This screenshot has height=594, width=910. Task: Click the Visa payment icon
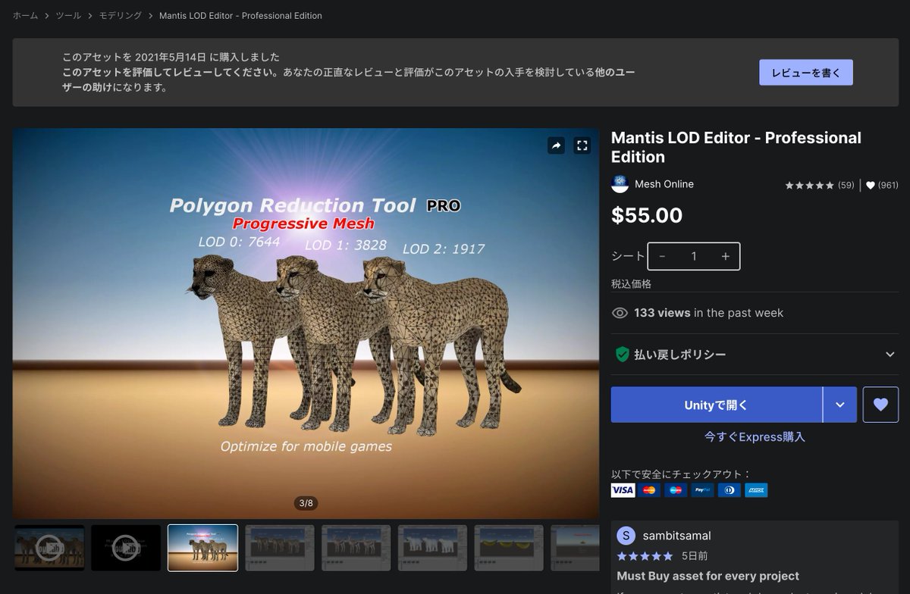(x=623, y=490)
